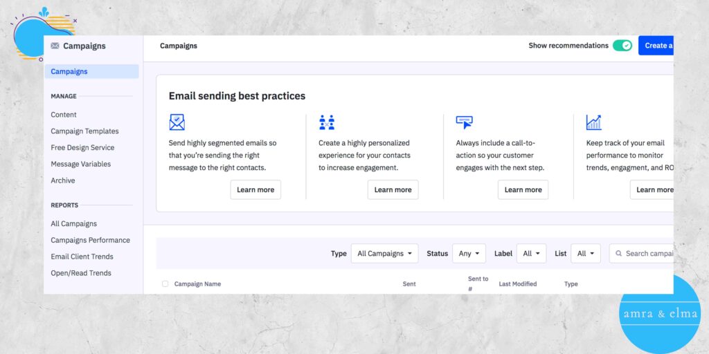The image size is (709, 354).
Task: Open Campaign Templates
Action: [x=84, y=131]
